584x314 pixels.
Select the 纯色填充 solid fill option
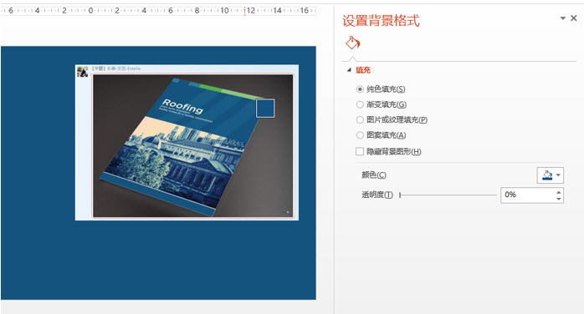(x=381, y=89)
